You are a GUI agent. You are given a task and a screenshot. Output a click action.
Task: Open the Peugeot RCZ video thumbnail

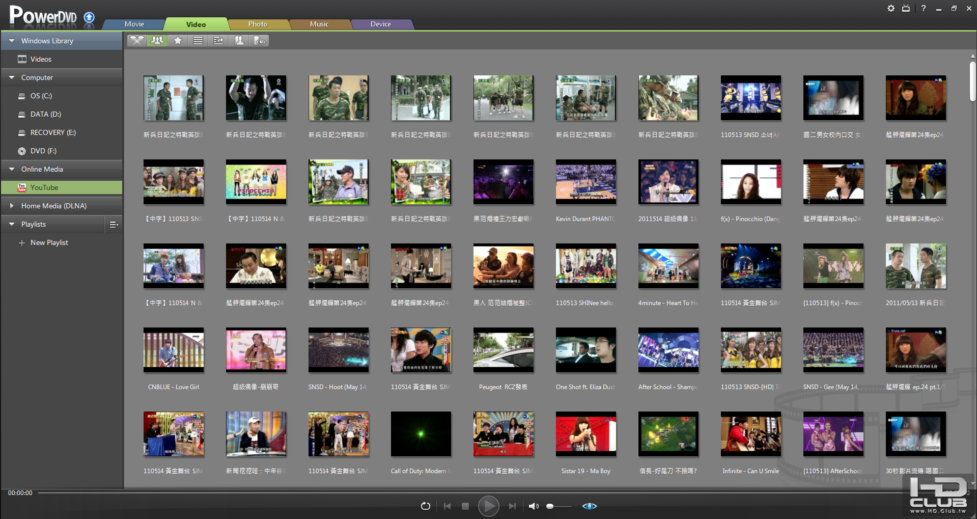pyautogui.click(x=503, y=350)
